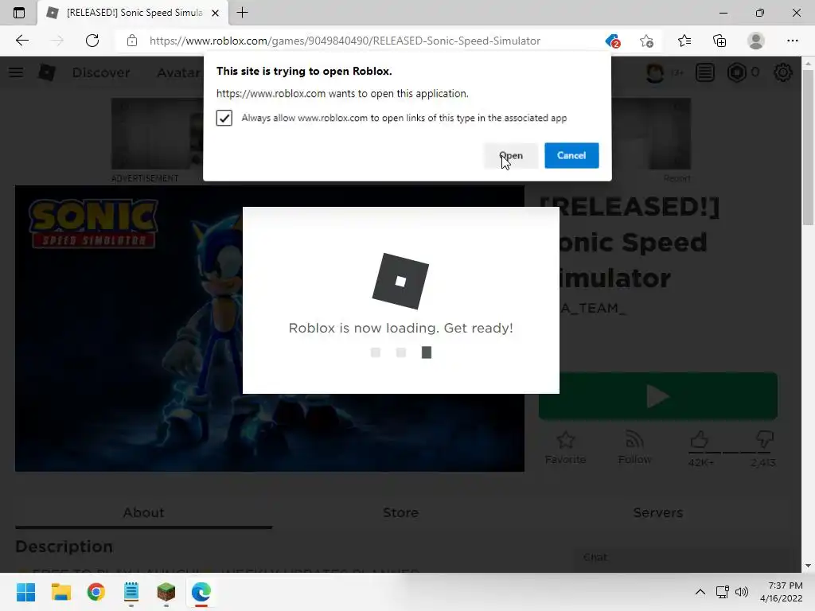Click the site lock icon in address bar
The image size is (815, 611).
coord(132,41)
